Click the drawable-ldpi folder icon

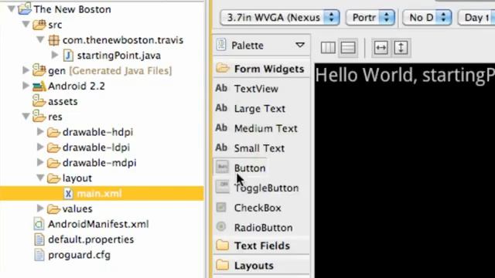pos(53,147)
